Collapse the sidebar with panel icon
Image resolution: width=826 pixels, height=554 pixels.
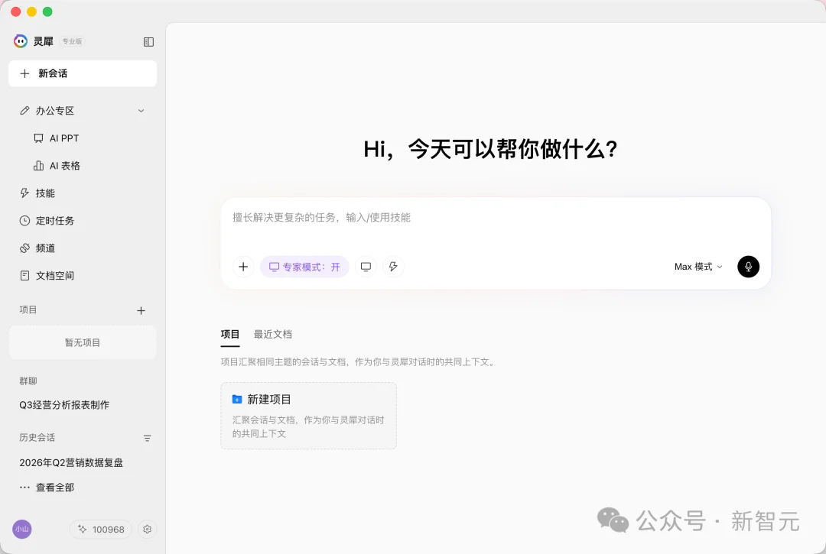pos(148,42)
